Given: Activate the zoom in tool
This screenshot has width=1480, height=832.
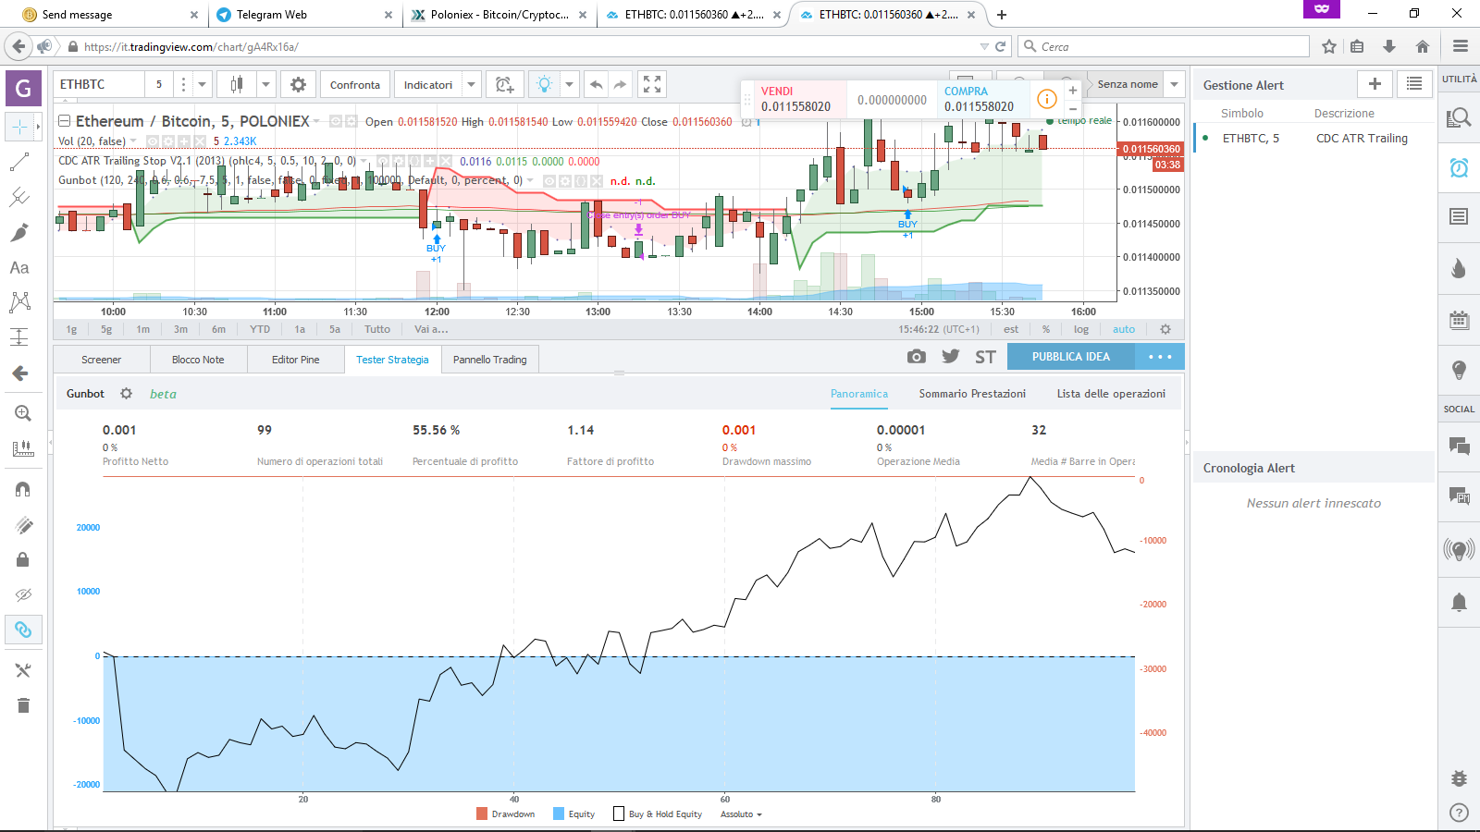Looking at the screenshot, I should [23, 413].
